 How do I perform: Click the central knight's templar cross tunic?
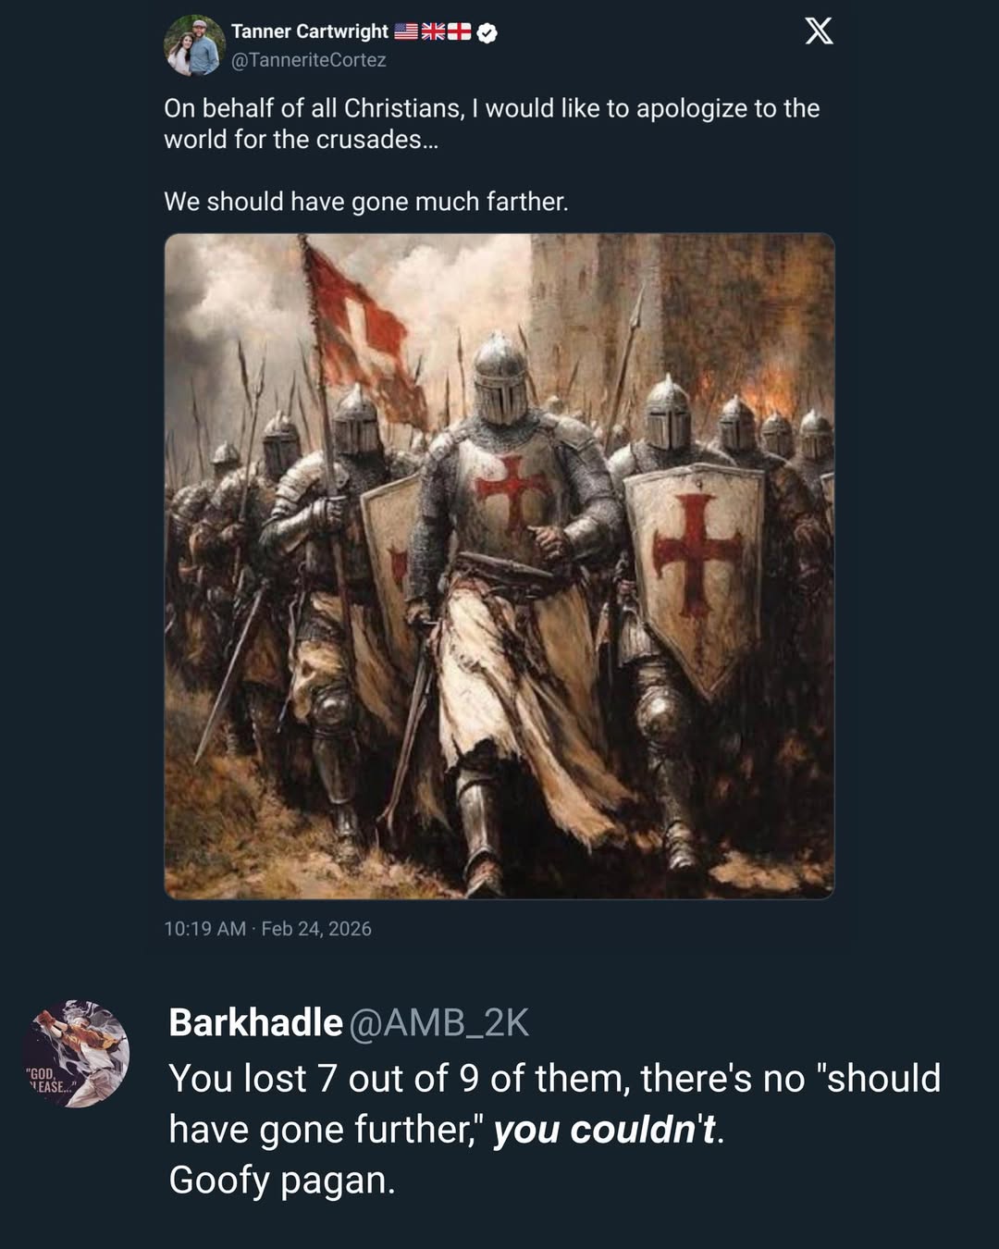[507, 495]
